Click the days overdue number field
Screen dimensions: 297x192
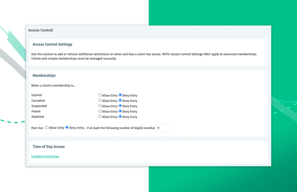(x=163, y=127)
